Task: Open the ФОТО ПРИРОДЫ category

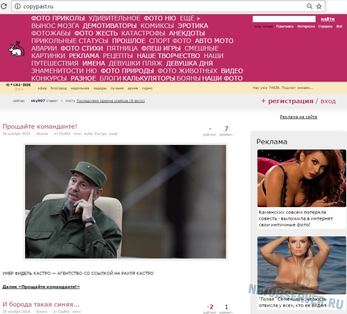Action: click(x=127, y=71)
